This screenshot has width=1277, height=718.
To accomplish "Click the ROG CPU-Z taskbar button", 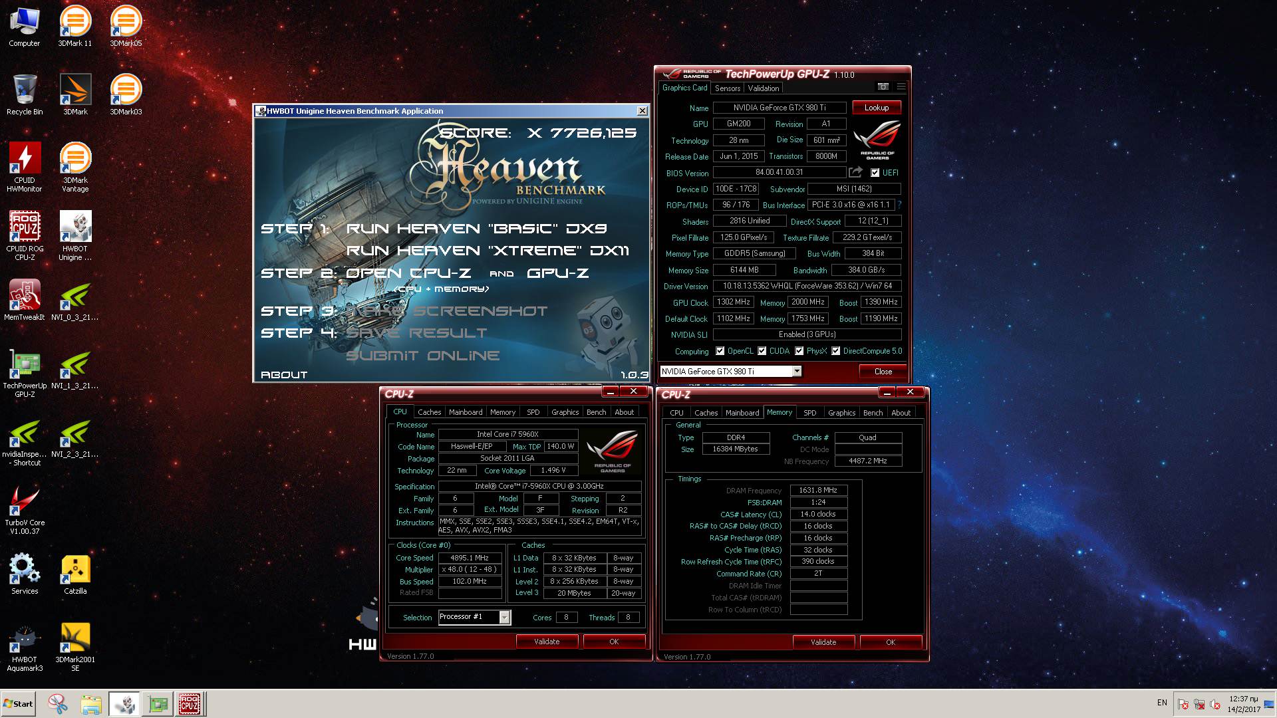I will coord(190,704).
